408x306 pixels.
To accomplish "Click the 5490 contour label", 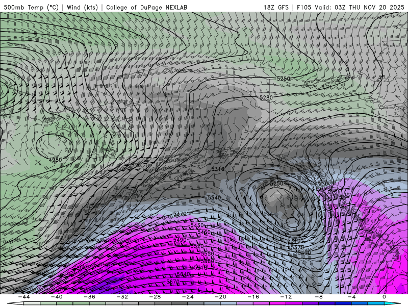I will tap(180, 240).
